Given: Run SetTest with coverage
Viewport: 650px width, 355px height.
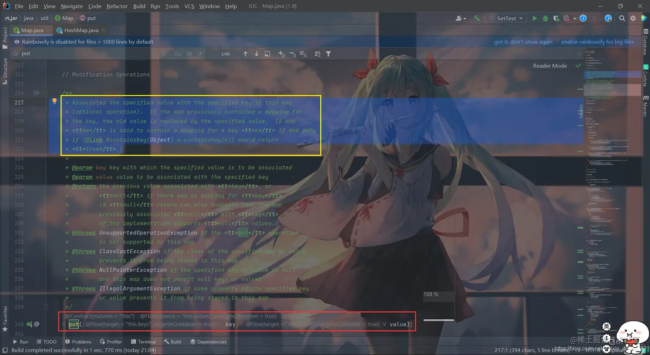Looking at the screenshot, I should tap(556, 18).
